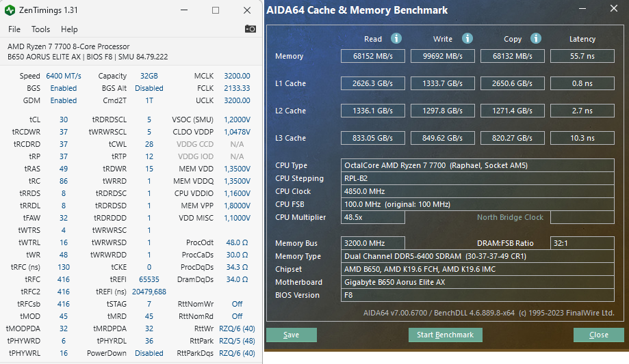Click the VSOC (SMU) value 1,2000V
Image resolution: width=629 pixels, height=364 pixels.
pyautogui.click(x=237, y=120)
